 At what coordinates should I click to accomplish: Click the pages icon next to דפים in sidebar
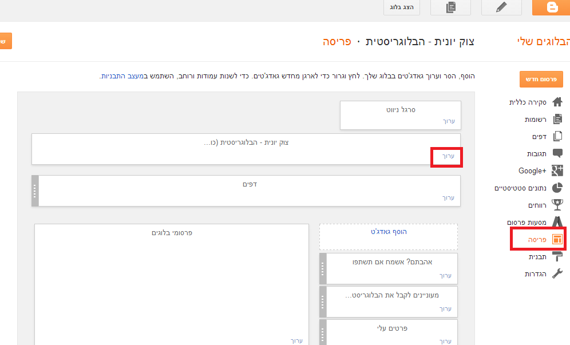557,136
